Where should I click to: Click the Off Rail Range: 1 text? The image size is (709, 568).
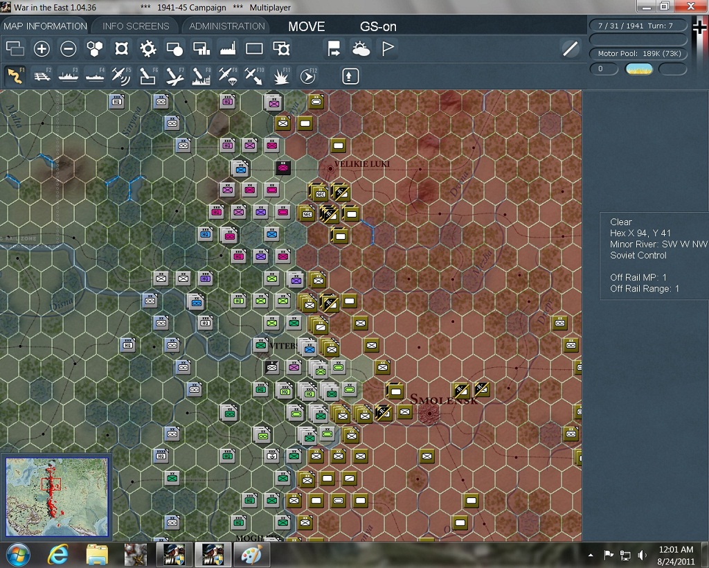(x=645, y=289)
